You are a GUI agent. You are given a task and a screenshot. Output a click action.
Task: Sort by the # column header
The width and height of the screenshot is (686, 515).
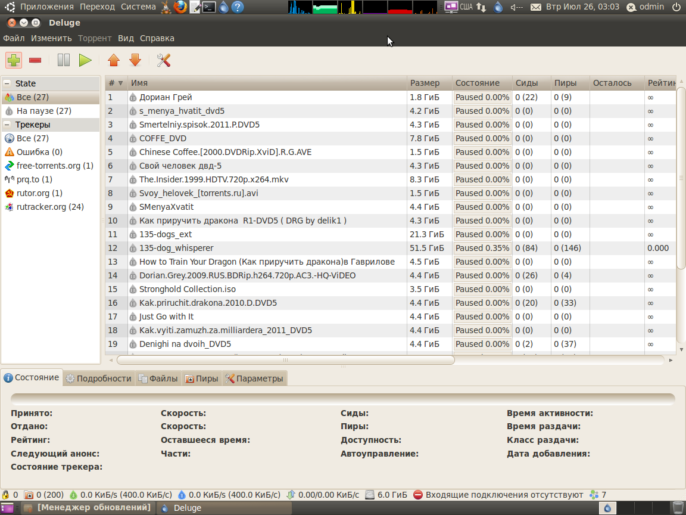pyautogui.click(x=116, y=83)
